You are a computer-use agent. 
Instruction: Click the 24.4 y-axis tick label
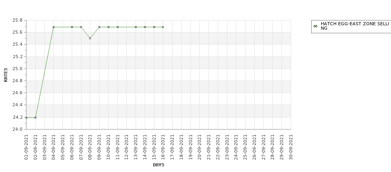tap(17, 105)
